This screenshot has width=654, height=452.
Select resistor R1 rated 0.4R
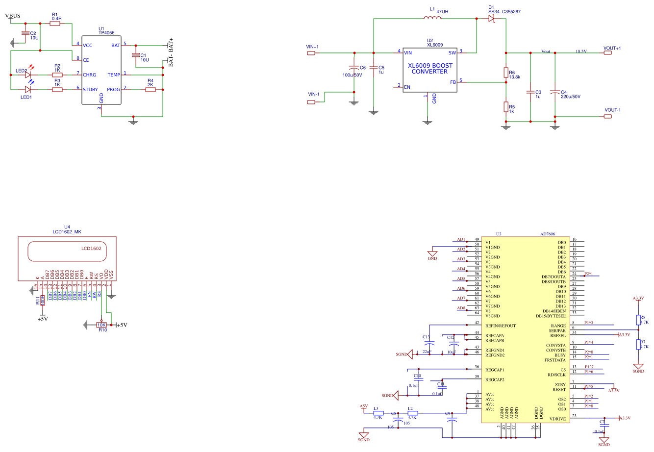pyautogui.click(x=55, y=23)
